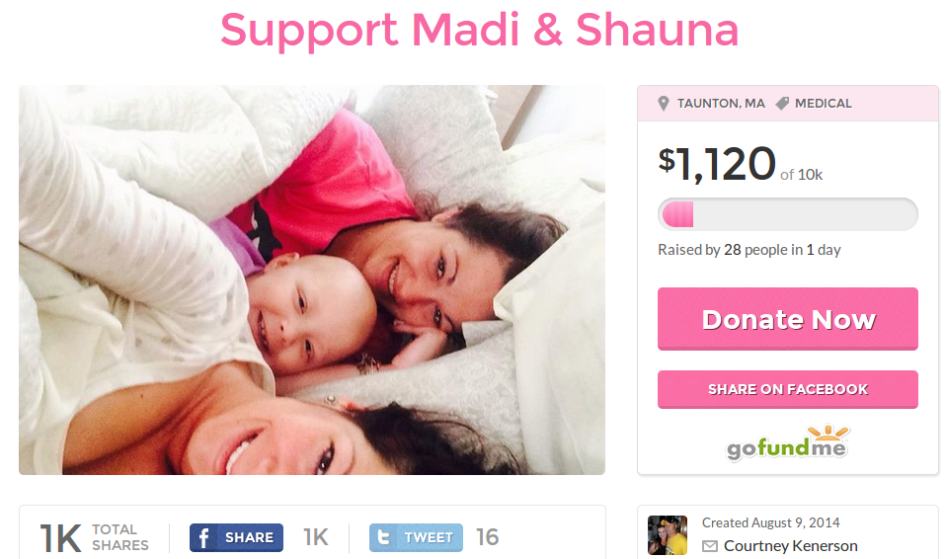Screen dimensions: 946x559
Task: Open the GoFundMe logo
Action: pos(788,443)
